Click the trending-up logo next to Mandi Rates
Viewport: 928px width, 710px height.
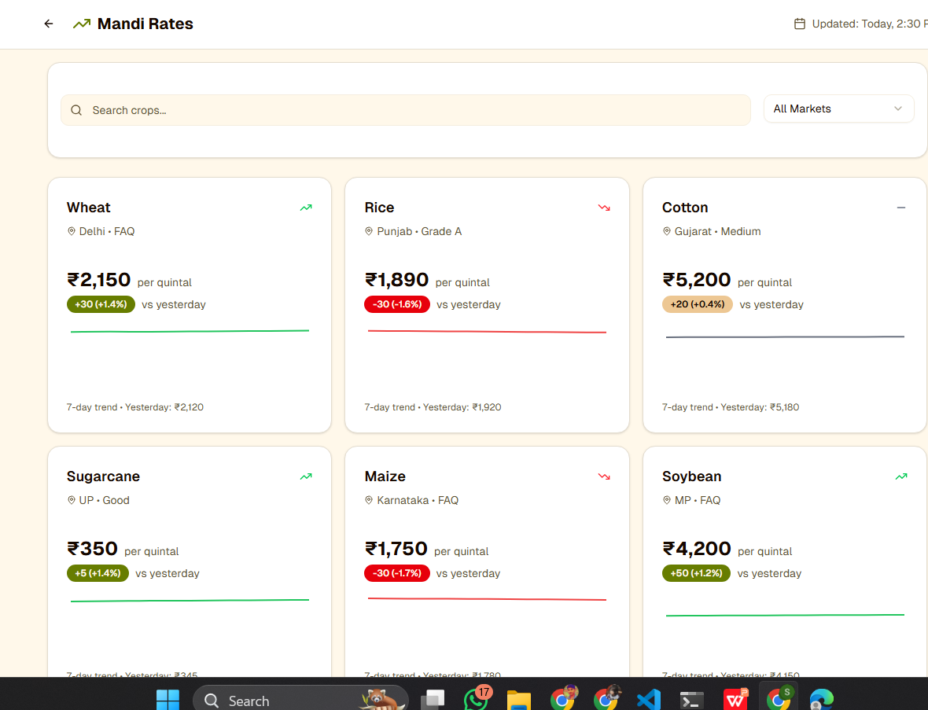tap(82, 24)
